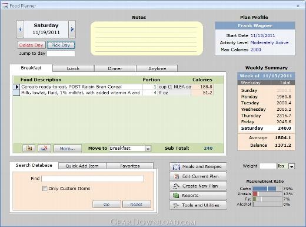Click the calories value 51.2
The image size is (306, 227).
[x=202, y=93]
